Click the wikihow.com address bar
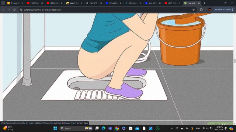This screenshot has height=132, width=236. coord(105,10)
